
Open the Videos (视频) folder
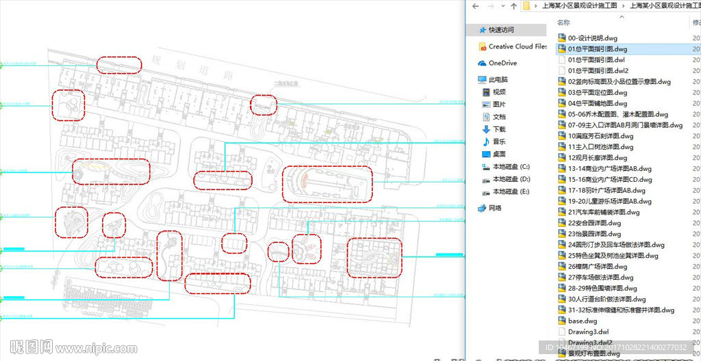tap(499, 92)
